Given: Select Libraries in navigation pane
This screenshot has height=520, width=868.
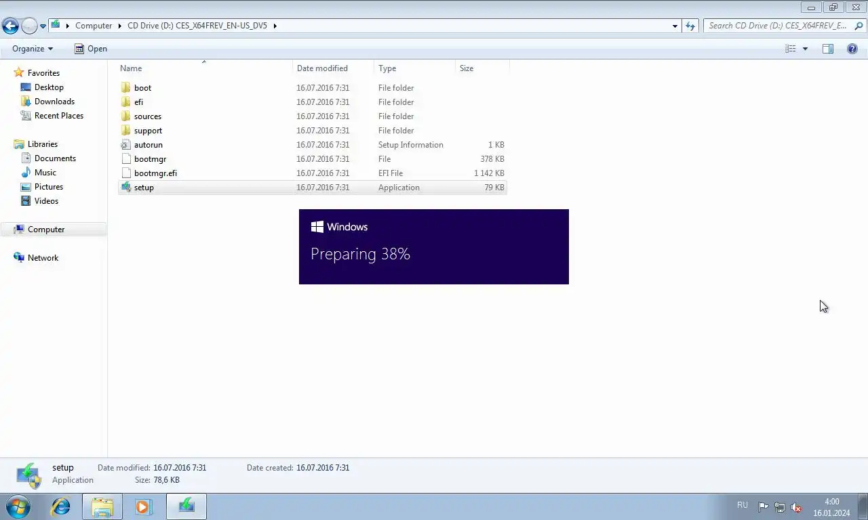Looking at the screenshot, I should (42, 144).
